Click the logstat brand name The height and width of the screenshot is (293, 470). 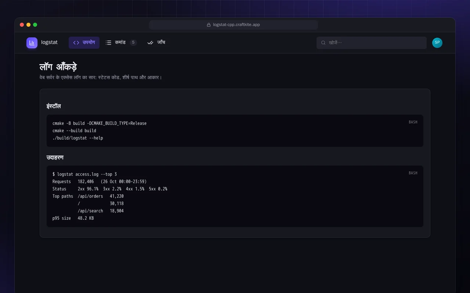[x=49, y=42]
